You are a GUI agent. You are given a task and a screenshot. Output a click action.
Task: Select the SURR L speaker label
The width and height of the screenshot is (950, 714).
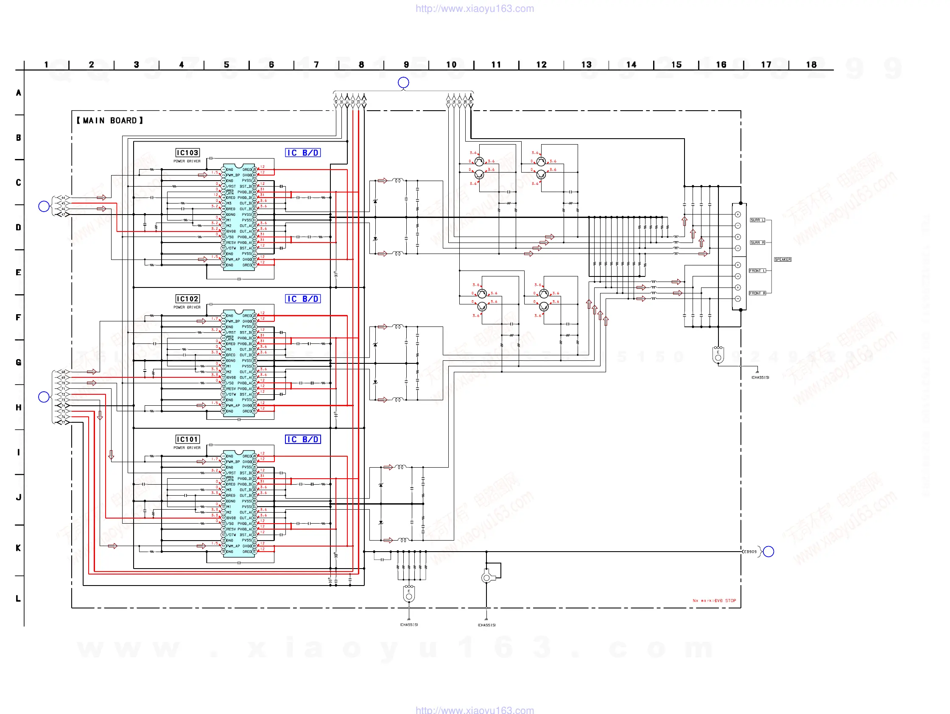(x=757, y=220)
